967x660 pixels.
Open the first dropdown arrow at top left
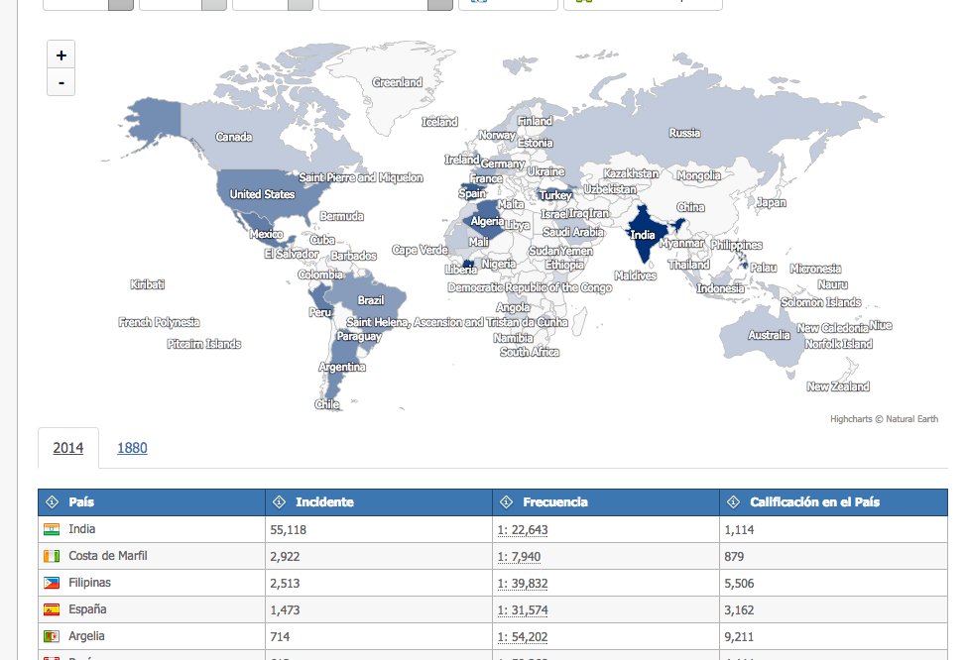tap(121, 5)
